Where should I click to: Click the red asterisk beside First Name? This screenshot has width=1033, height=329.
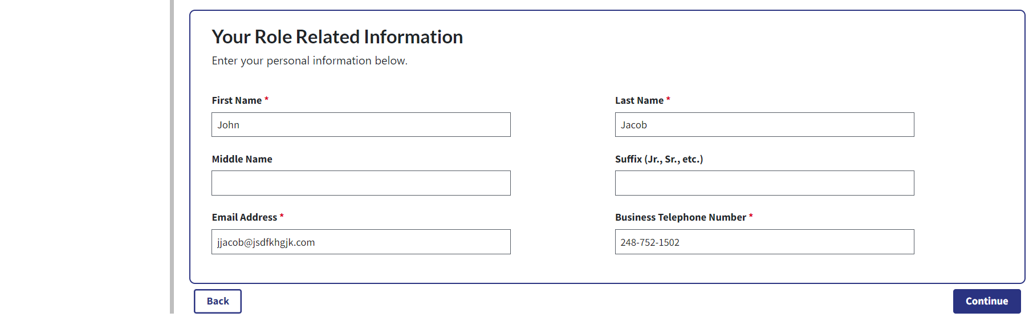pyautogui.click(x=266, y=100)
